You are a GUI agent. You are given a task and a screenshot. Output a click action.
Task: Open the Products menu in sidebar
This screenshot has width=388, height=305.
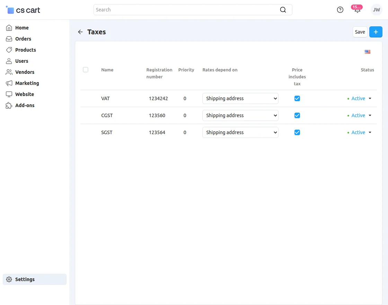coord(25,50)
